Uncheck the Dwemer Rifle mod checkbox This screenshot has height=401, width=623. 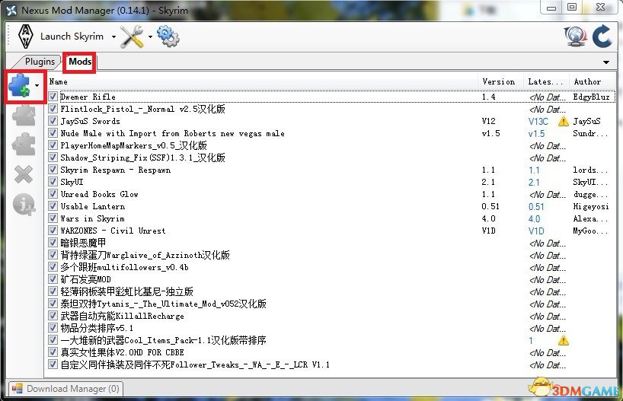pos(53,97)
